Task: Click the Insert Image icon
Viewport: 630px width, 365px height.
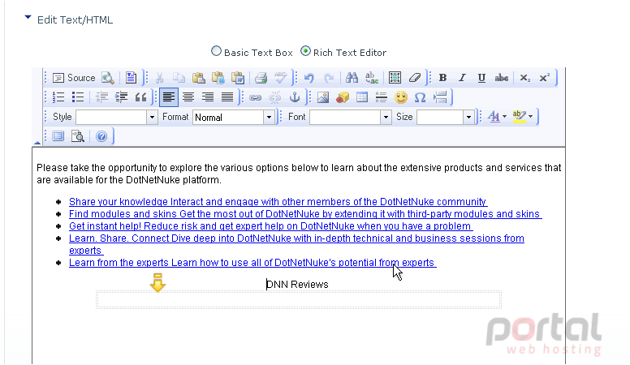Action: [323, 97]
